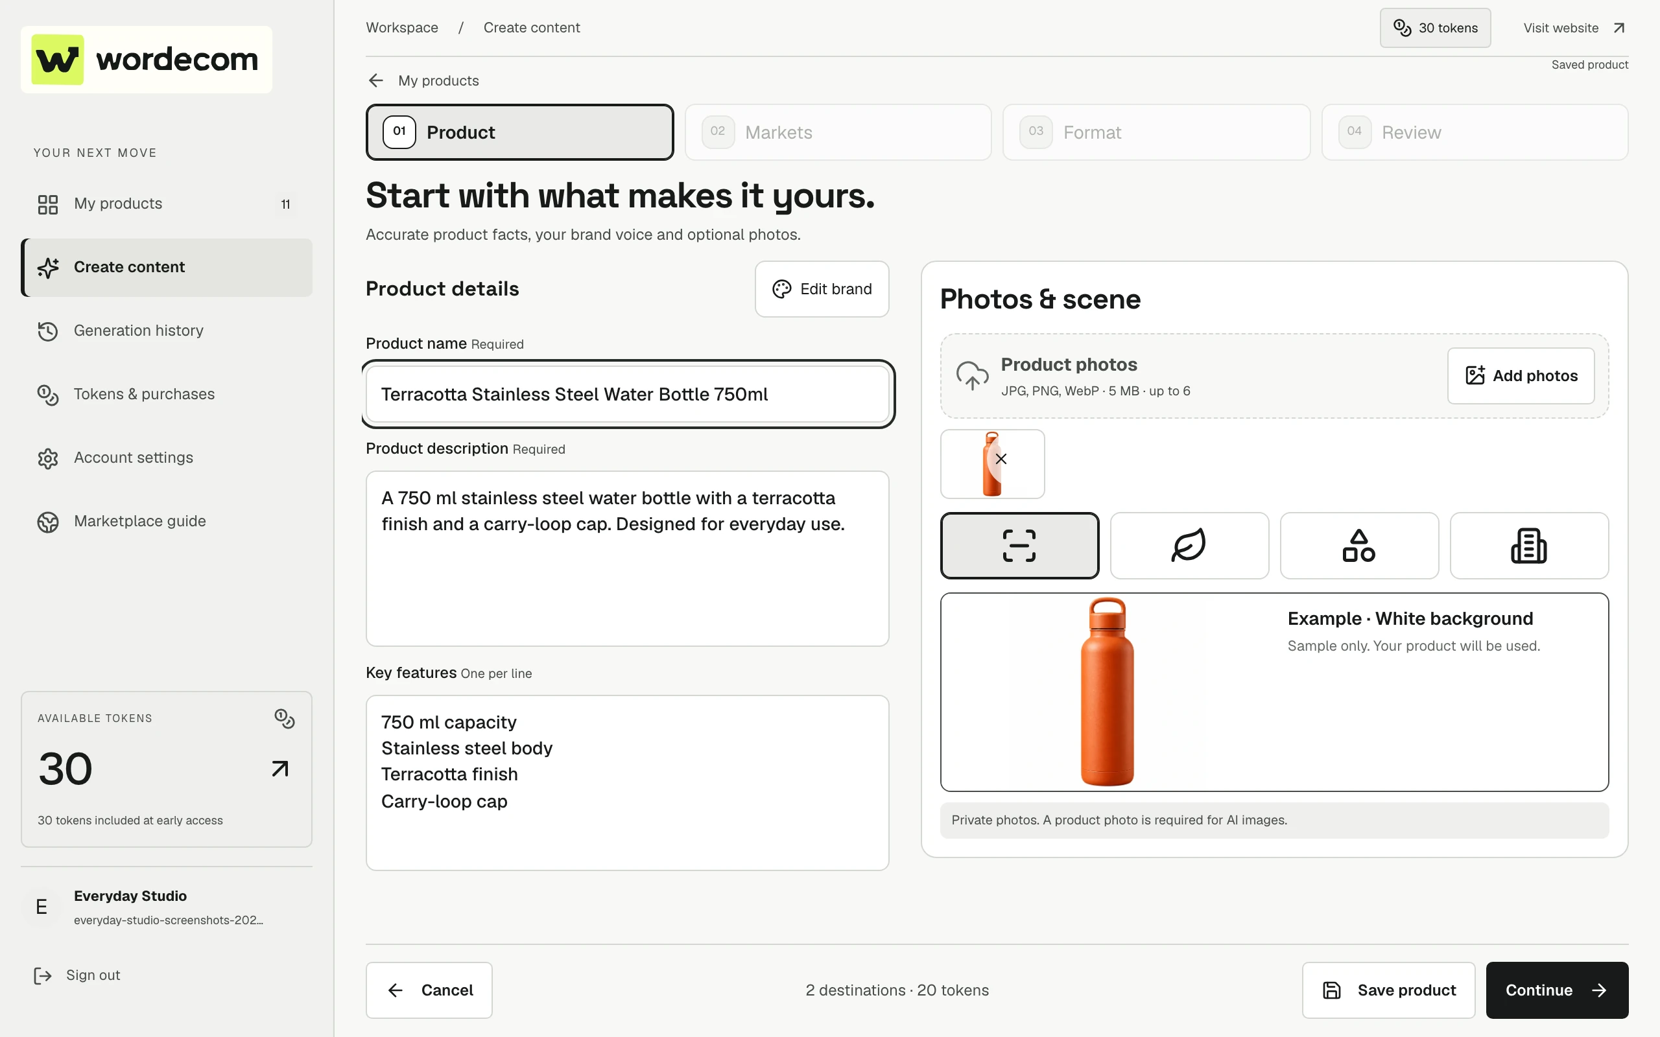This screenshot has width=1660, height=1037.
Task: Focus the Product name input field
Action: (x=628, y=394)
